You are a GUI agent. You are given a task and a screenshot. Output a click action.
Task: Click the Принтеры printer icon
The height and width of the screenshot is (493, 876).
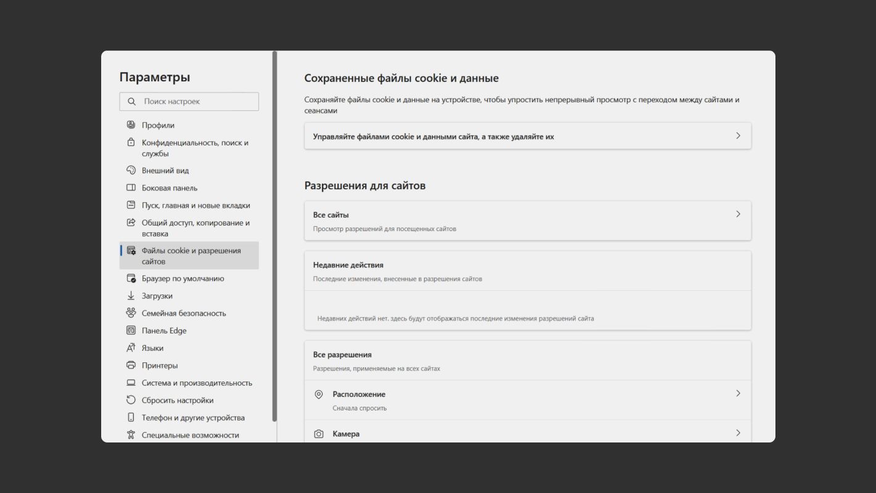click(x=131, y=365)
